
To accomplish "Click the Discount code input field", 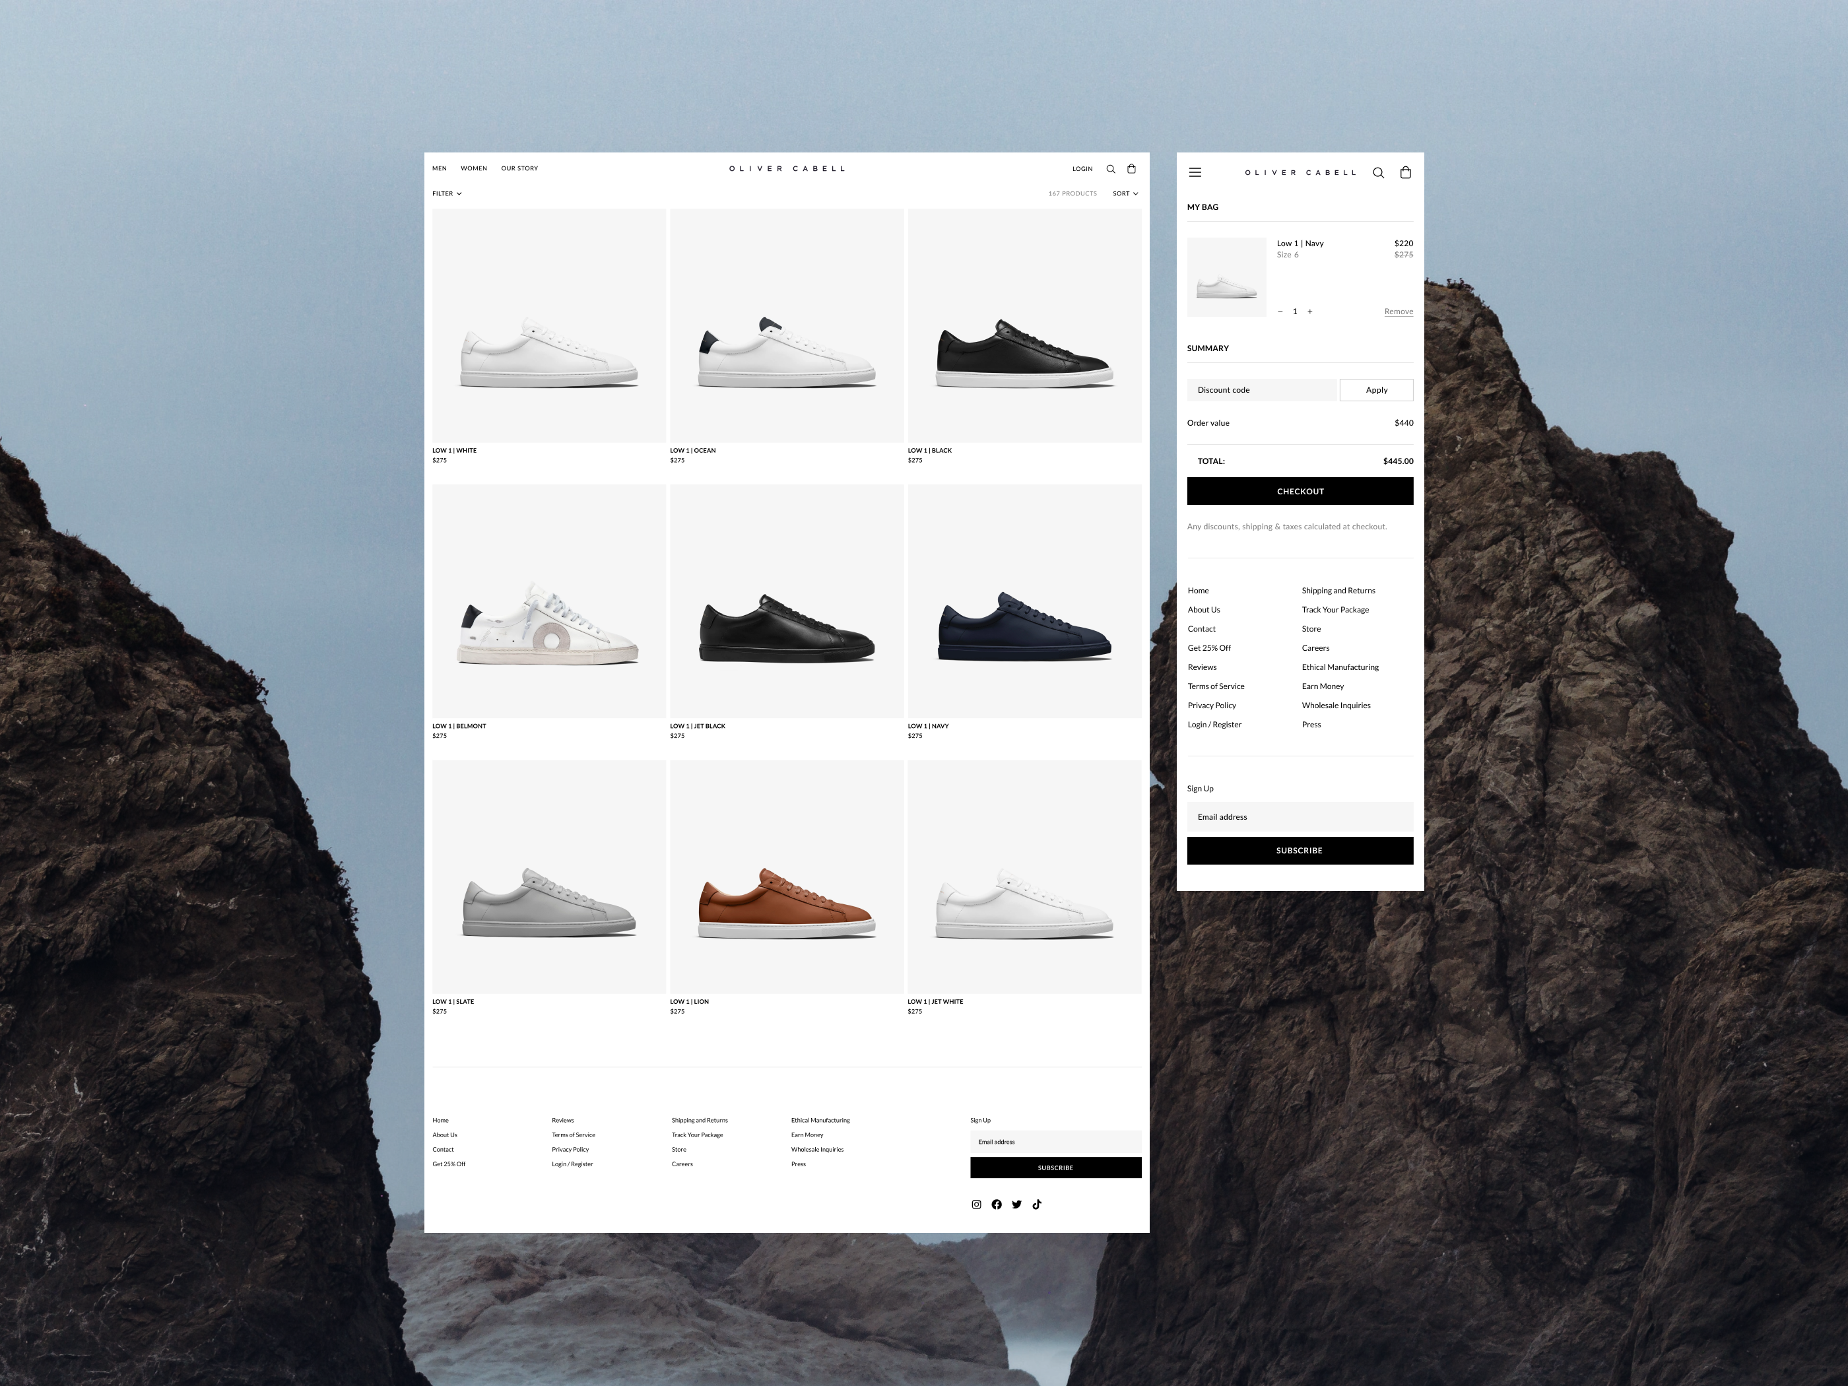I will tap(1261, 389).
